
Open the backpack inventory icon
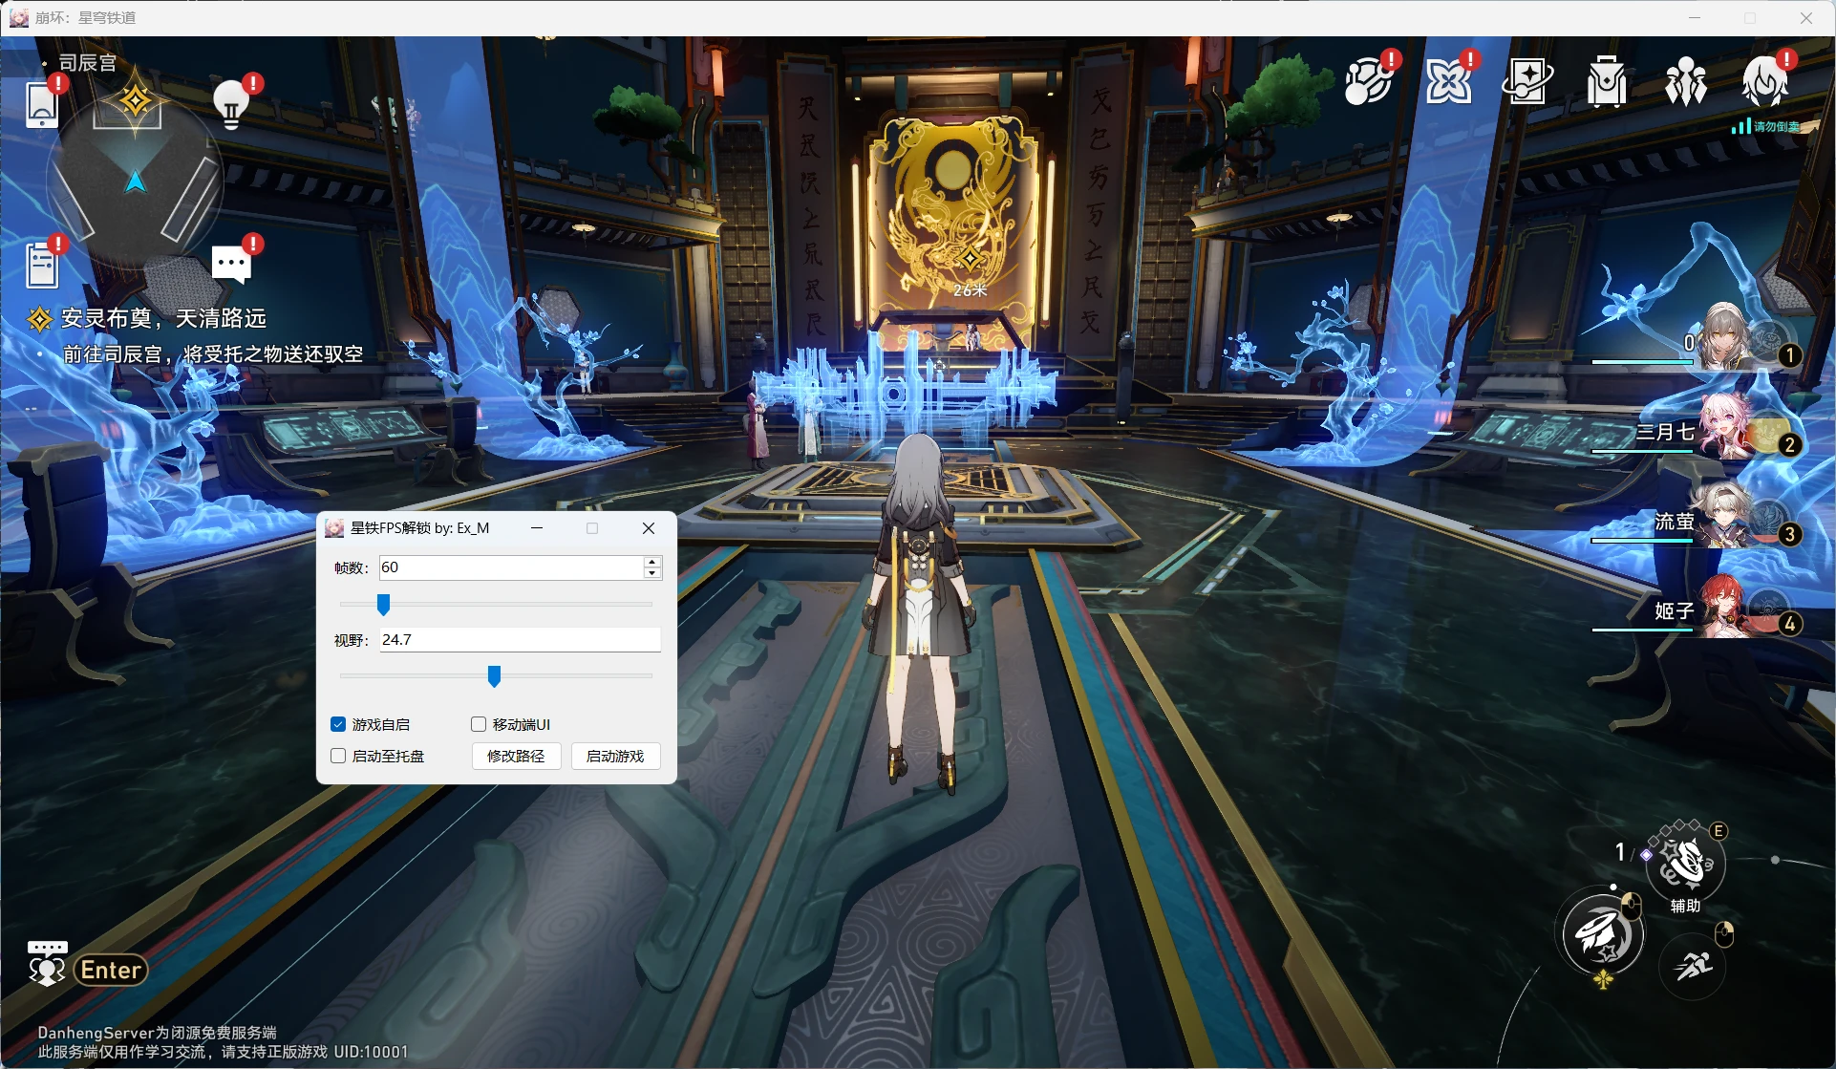(x=1606, y=82)
